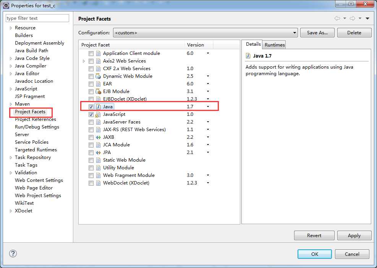Click the type filter text field
This screenshot has height=268, width=377.
pyautogui.click(x=37, y=18)
